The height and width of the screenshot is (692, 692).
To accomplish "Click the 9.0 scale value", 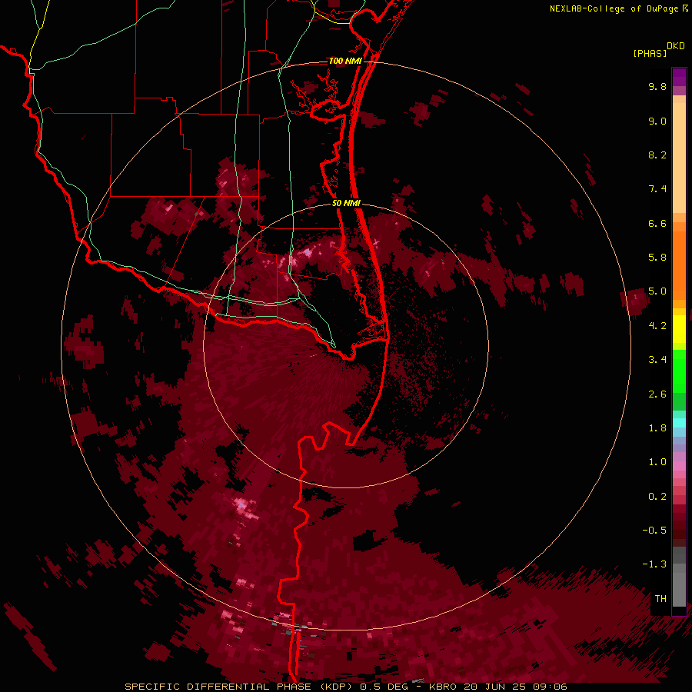I will point(657,121).
